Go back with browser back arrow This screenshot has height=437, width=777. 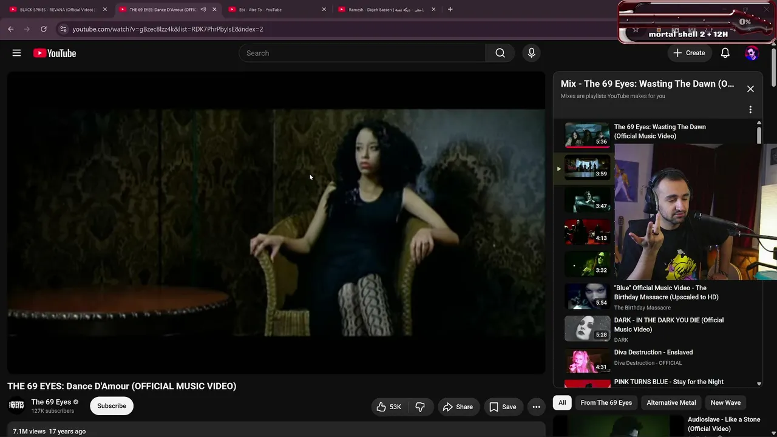pos(10,29)
